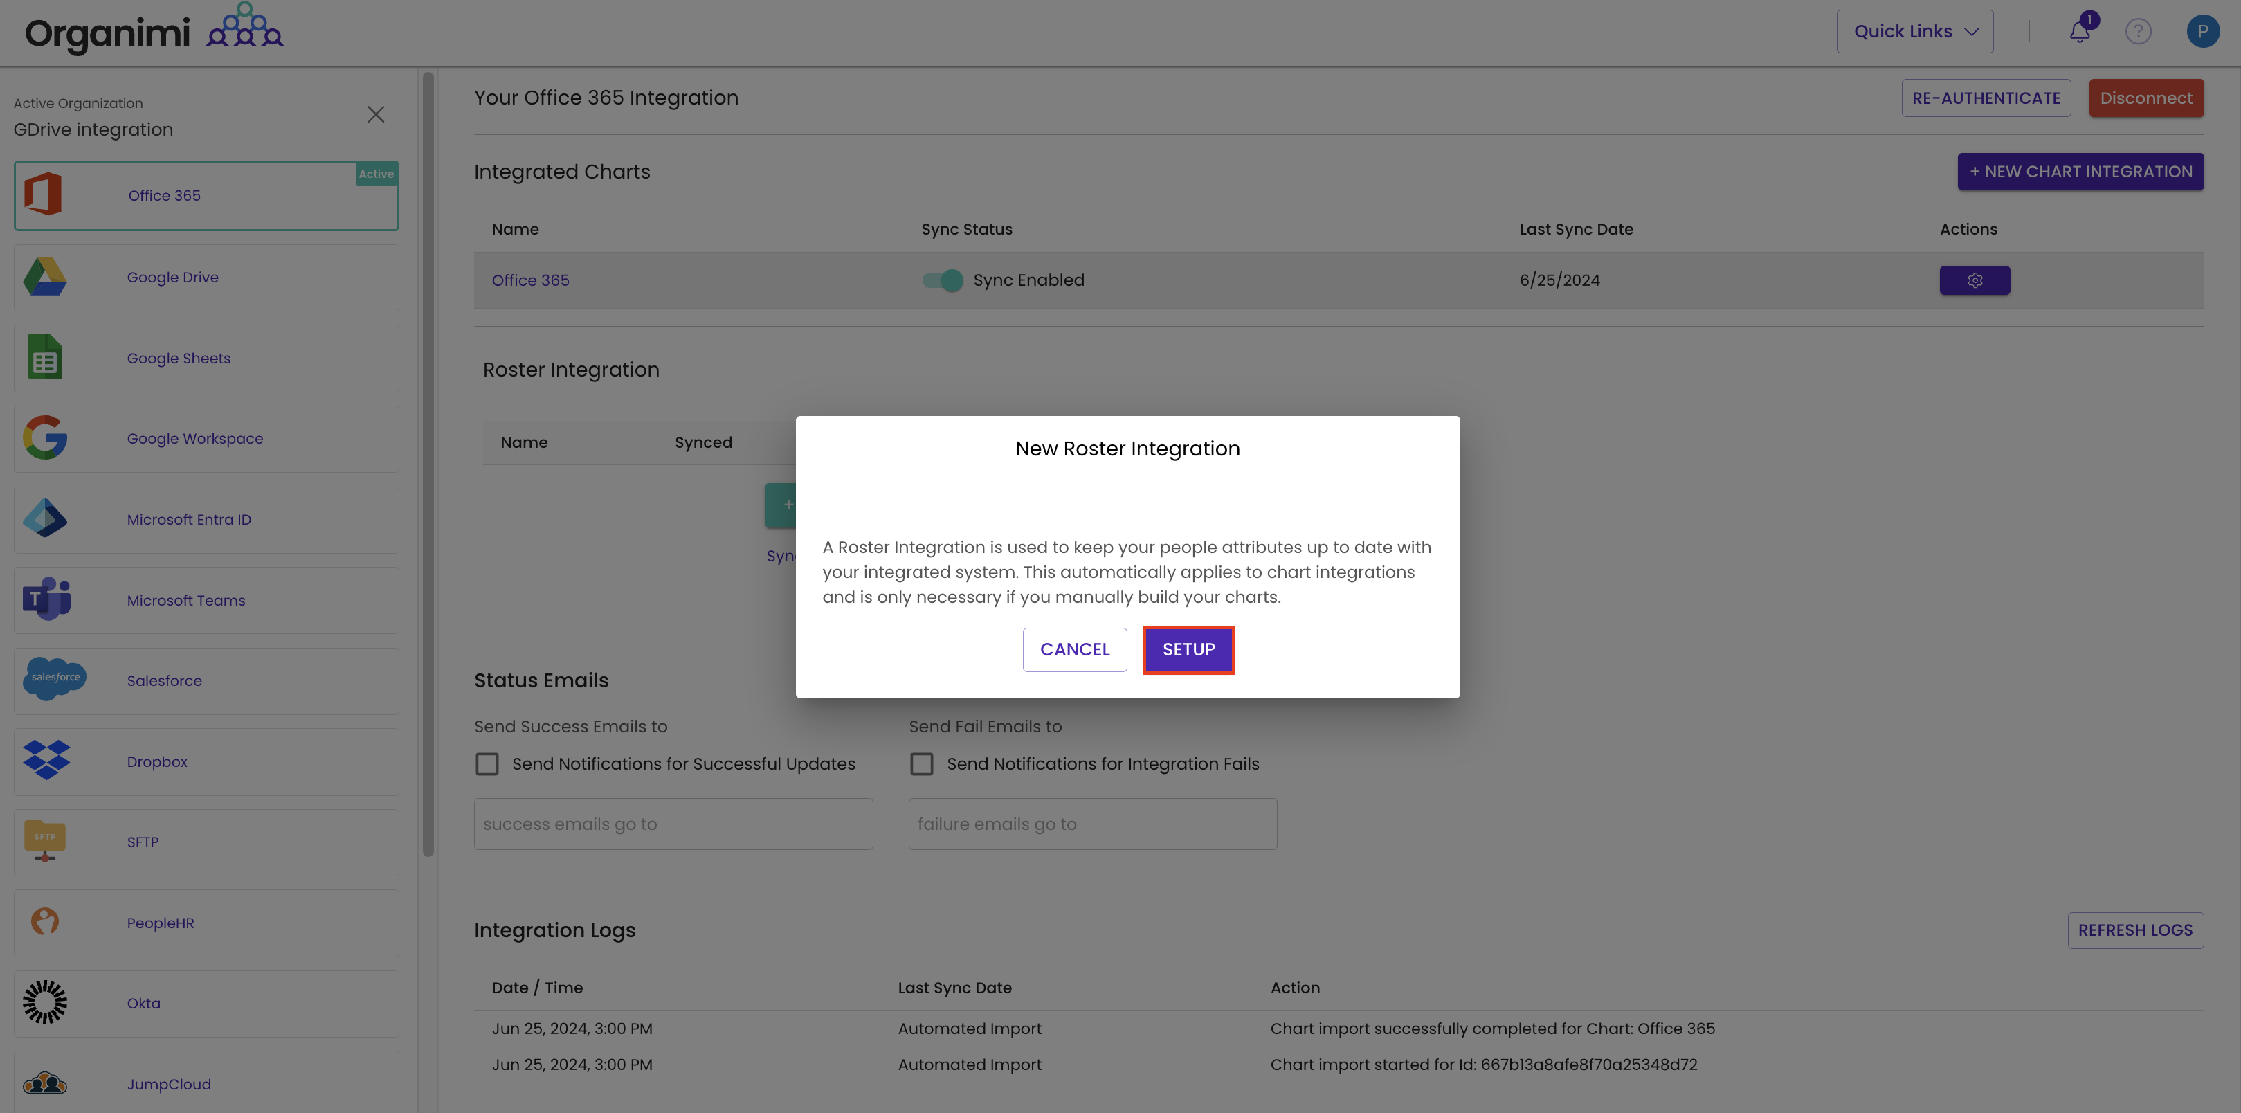Screen dimensions: 2241x1113
Task: Click the Disconnect button
Action: (x=2145, y=98)
